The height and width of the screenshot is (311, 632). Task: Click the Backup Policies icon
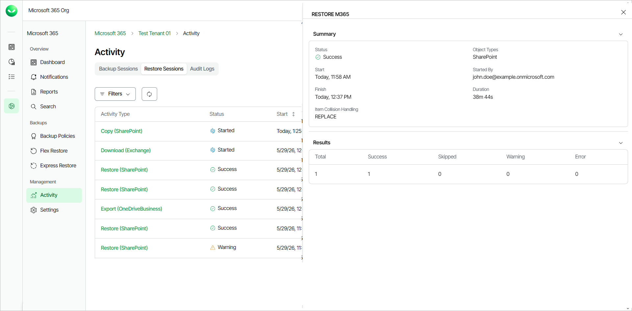pos(34,136)
